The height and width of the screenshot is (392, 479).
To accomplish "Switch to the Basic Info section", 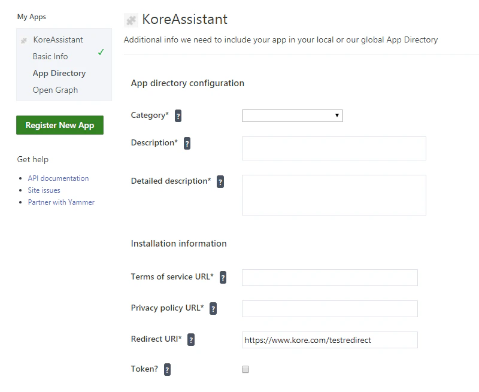I will pos(50,56).
